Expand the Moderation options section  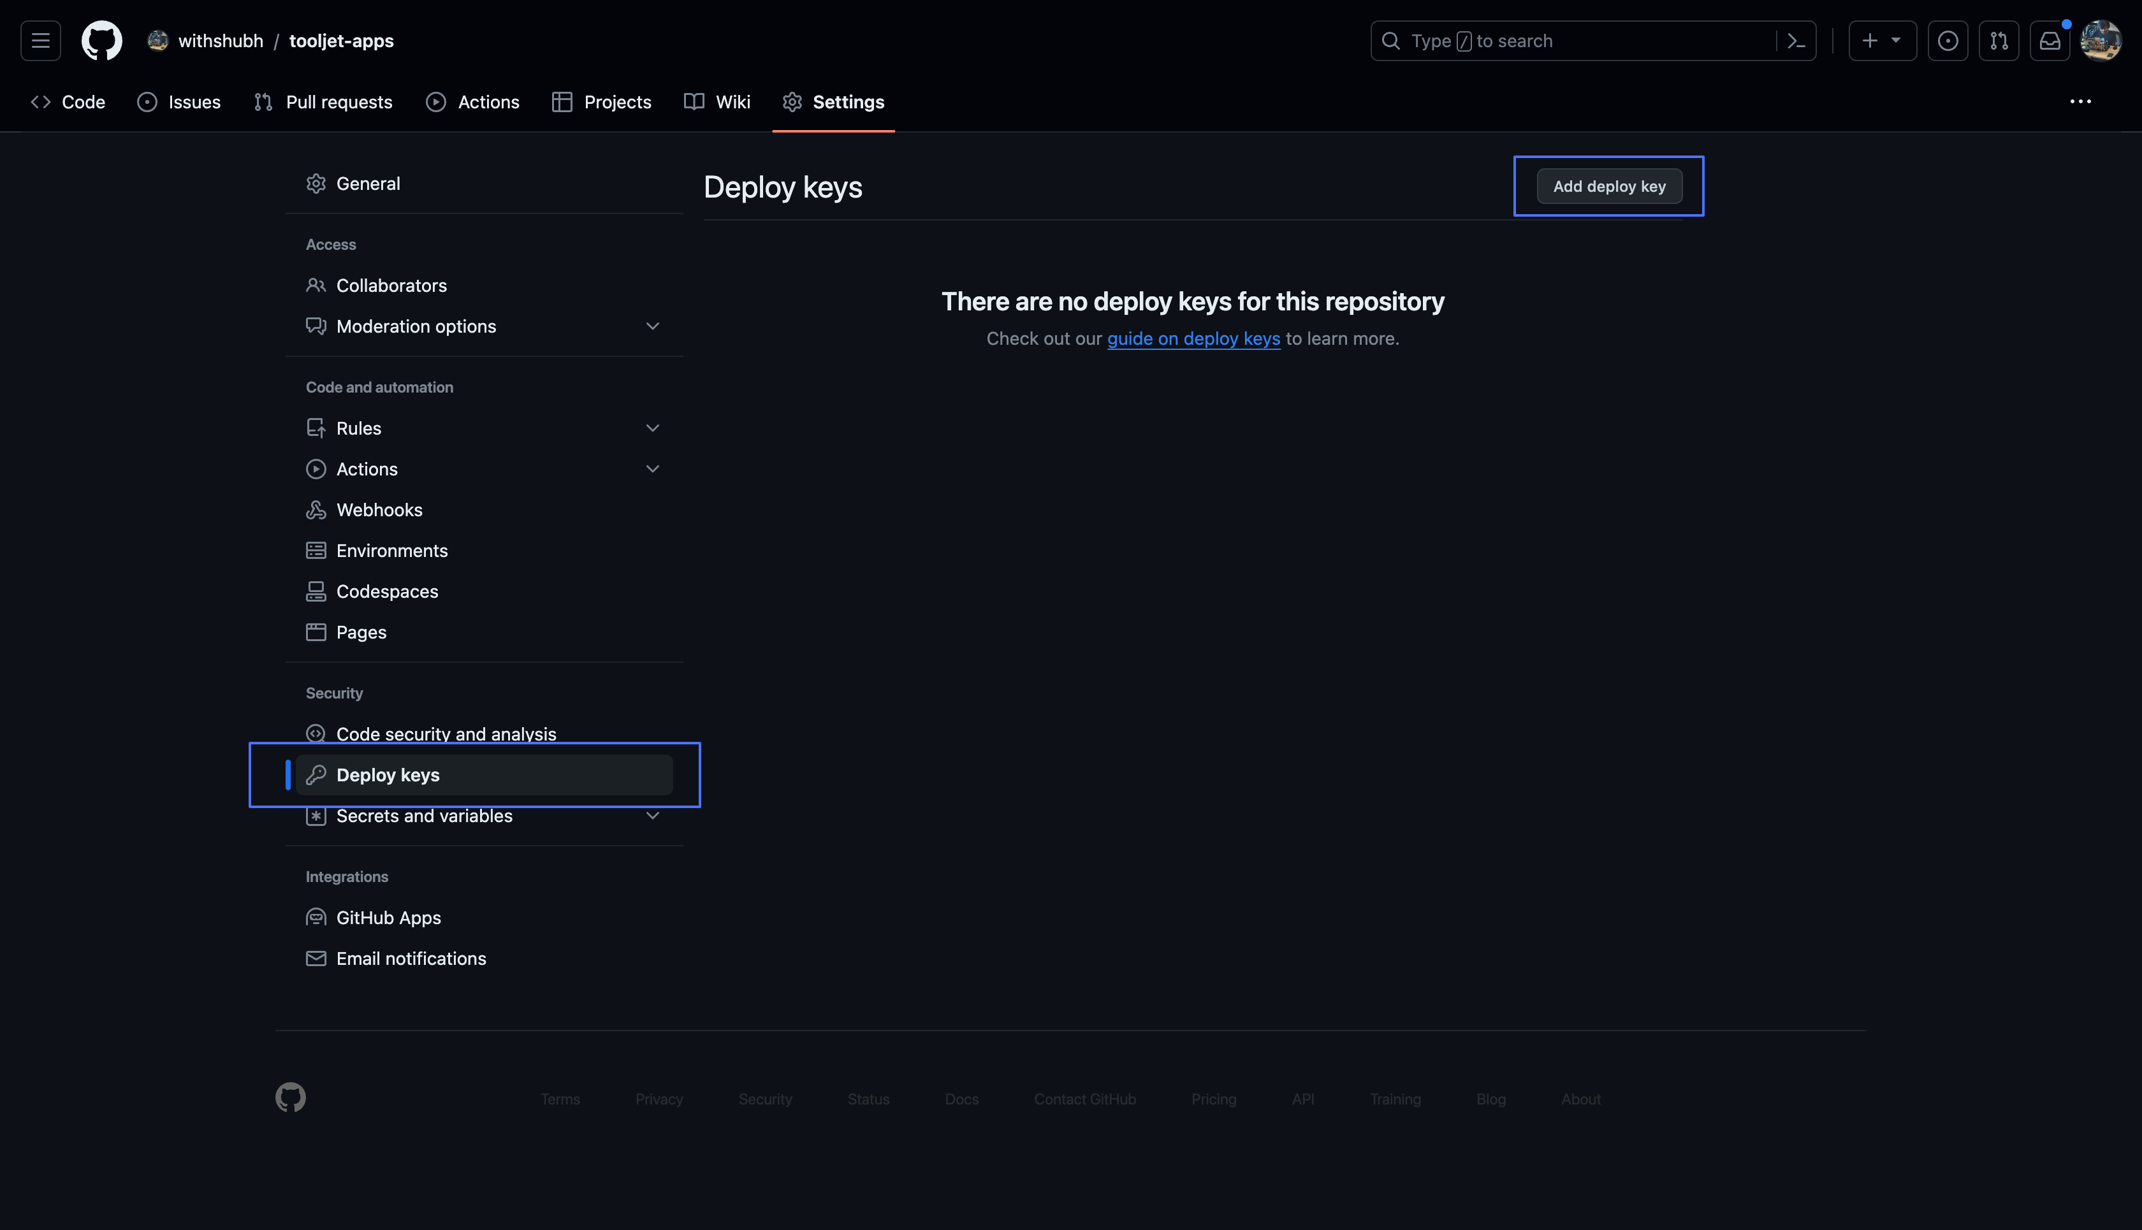652,326
